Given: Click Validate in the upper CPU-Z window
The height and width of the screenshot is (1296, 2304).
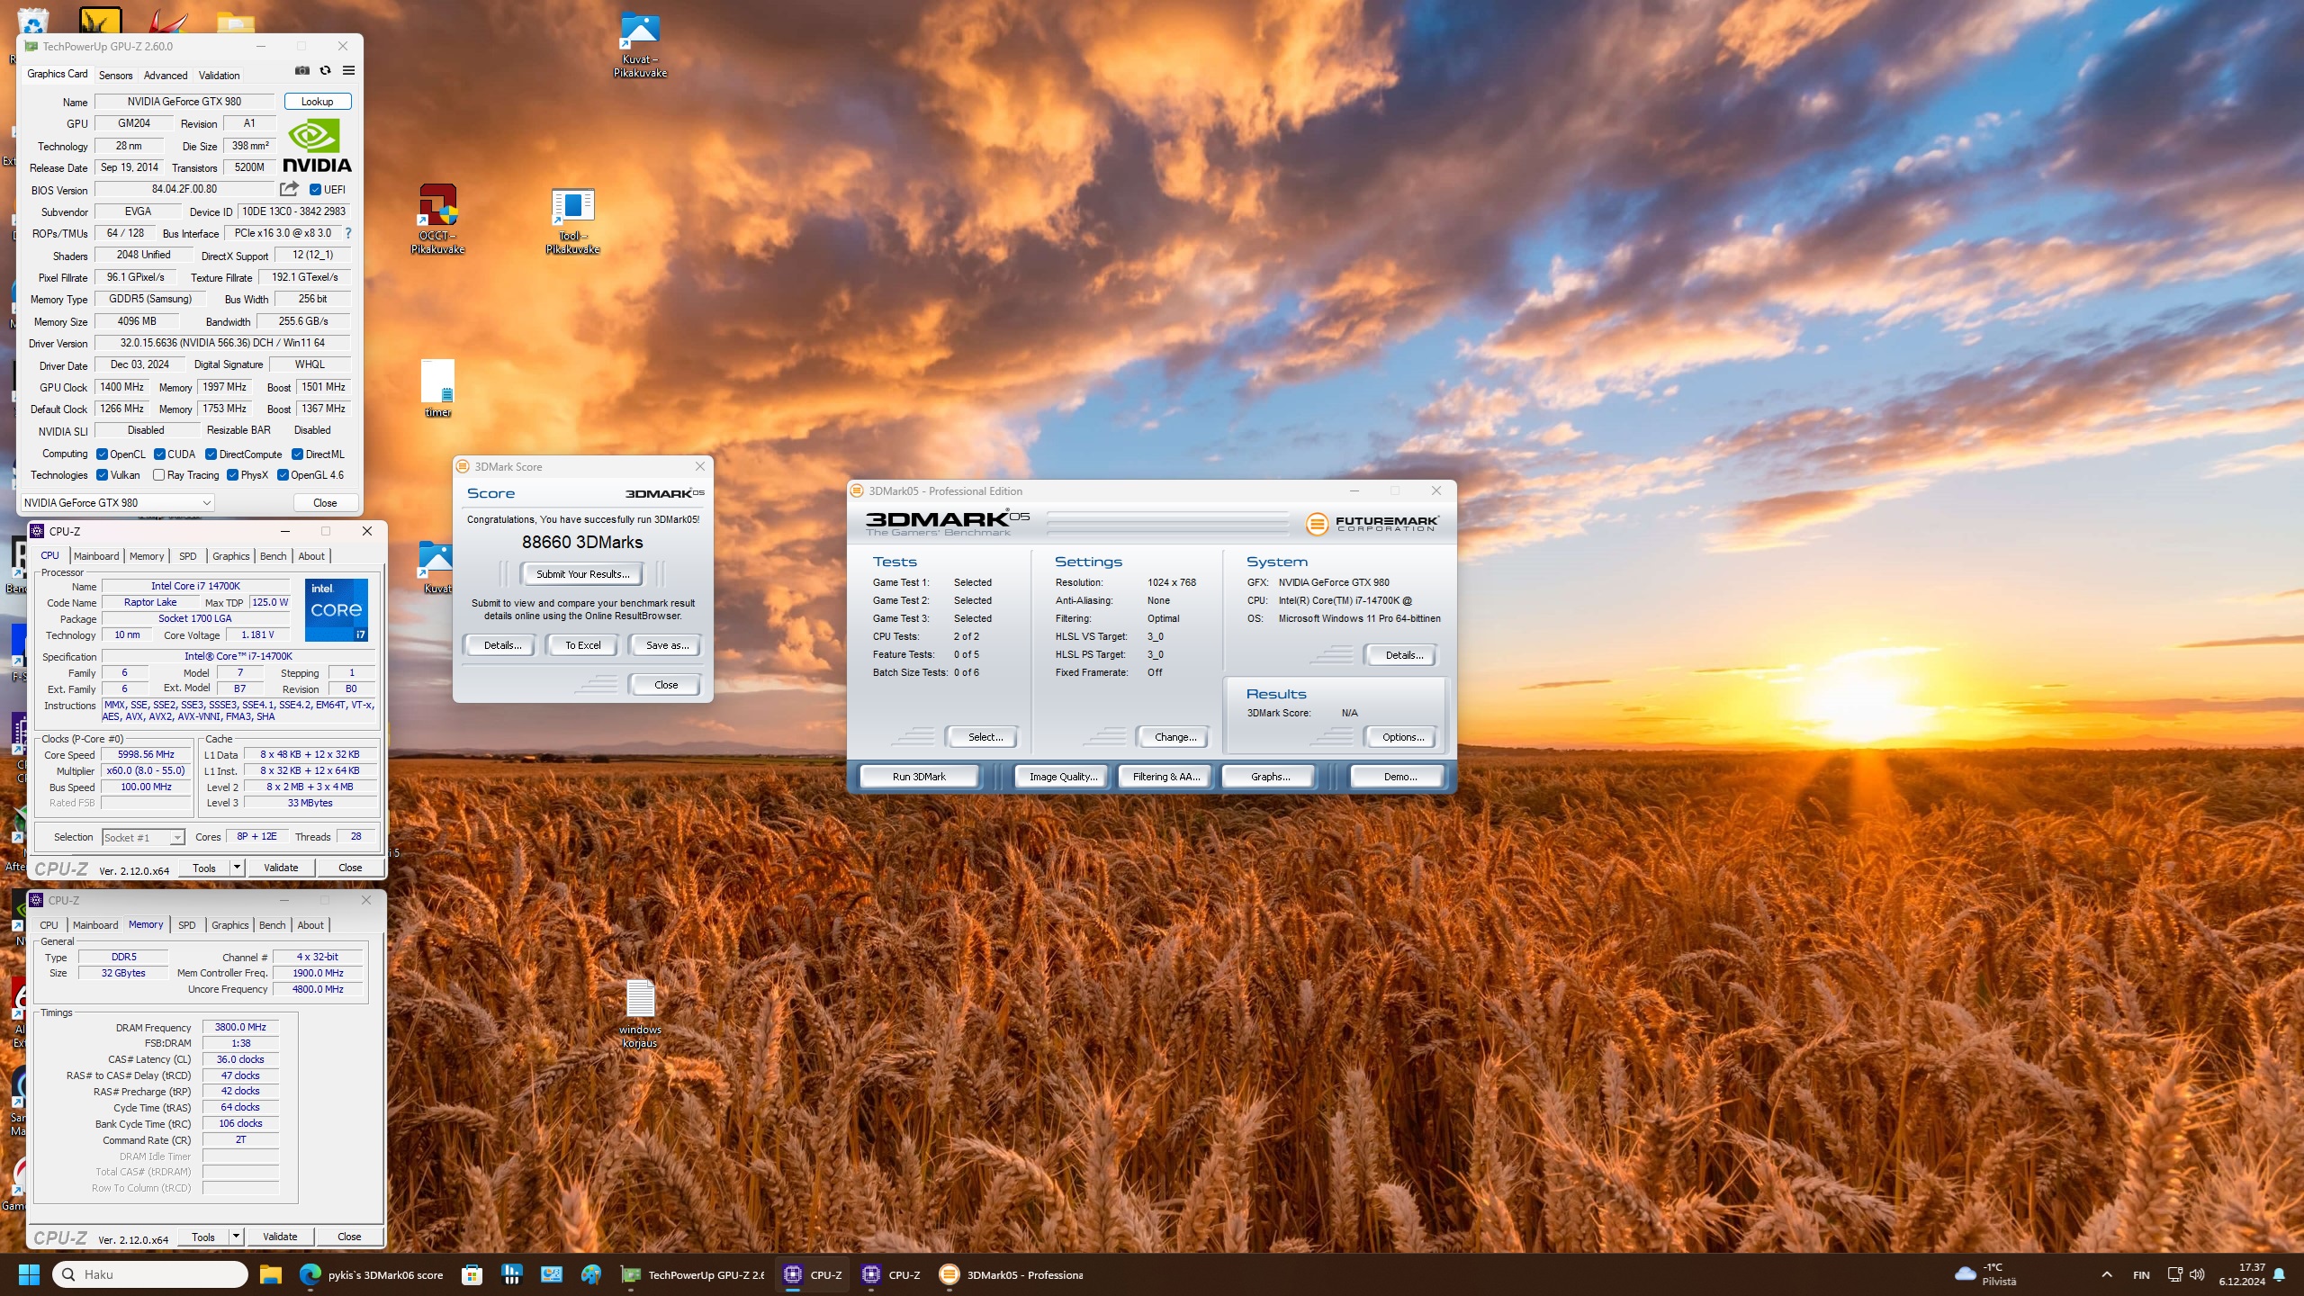Looking at the screenshot, I should pos(281,868).
